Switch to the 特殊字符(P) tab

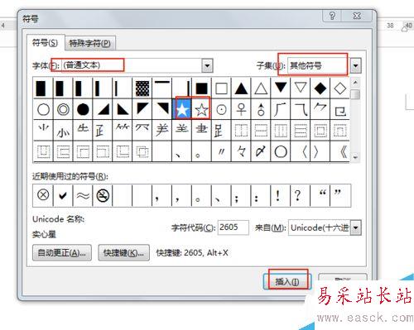click(x=90, y=43)
